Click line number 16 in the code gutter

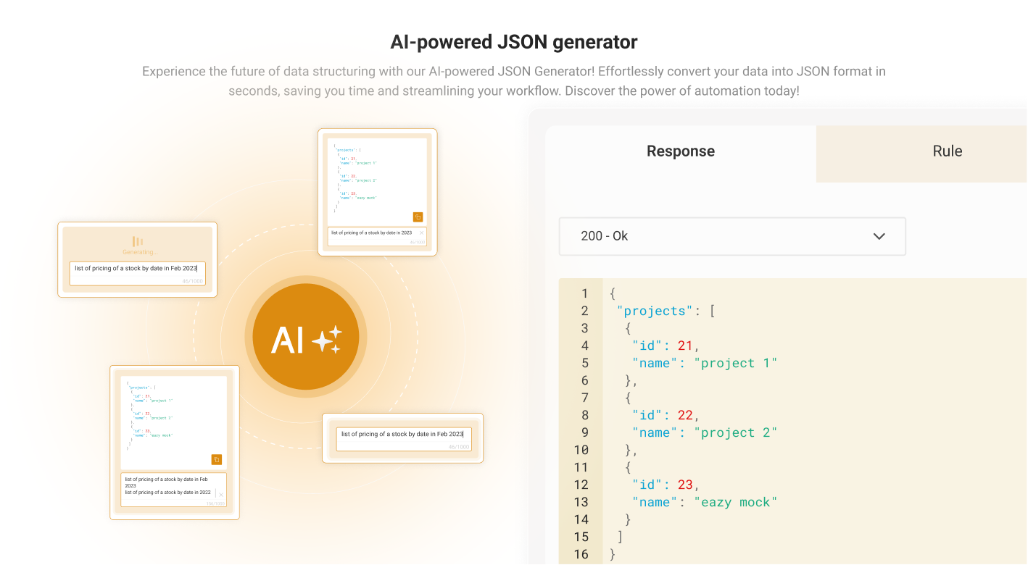click(x=581, y=554)
